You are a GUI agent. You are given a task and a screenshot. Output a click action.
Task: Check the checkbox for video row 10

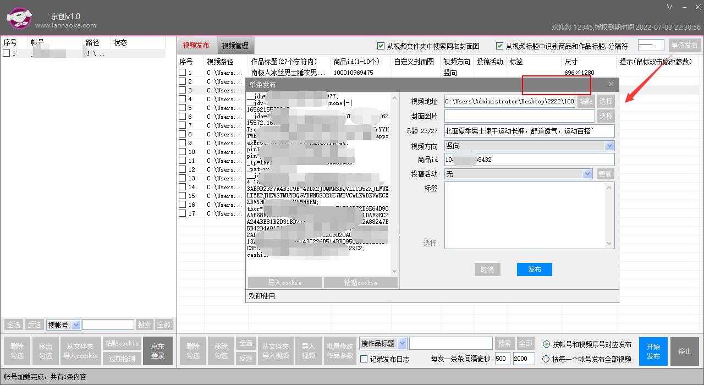click(182, 152)
